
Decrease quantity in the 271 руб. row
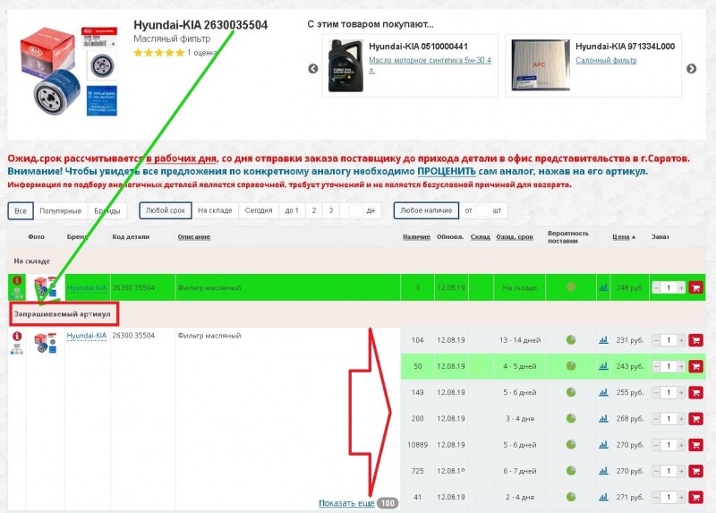pyautogui.click(x=656, y=497)
